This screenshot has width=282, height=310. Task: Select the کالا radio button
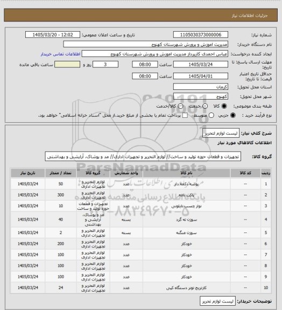coord(224,106)
